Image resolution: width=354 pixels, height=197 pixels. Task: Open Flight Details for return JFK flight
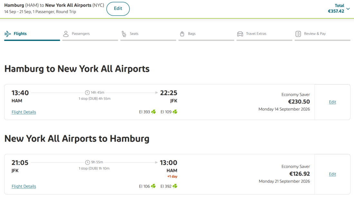pos(24,186)
